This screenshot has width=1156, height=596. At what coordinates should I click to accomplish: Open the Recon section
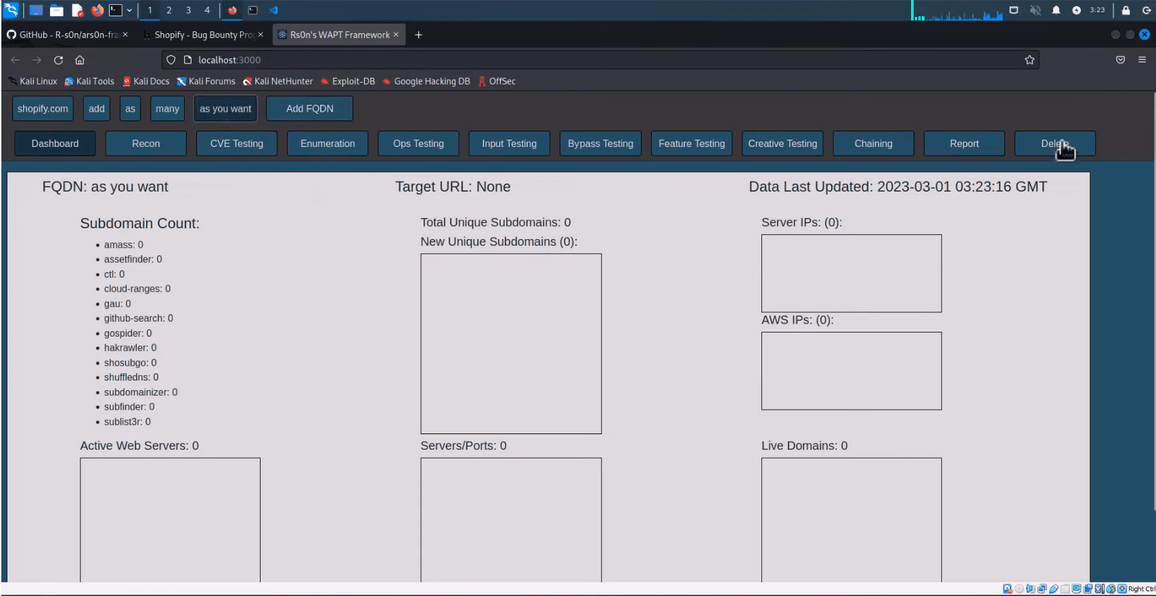(x=146, y=144)
